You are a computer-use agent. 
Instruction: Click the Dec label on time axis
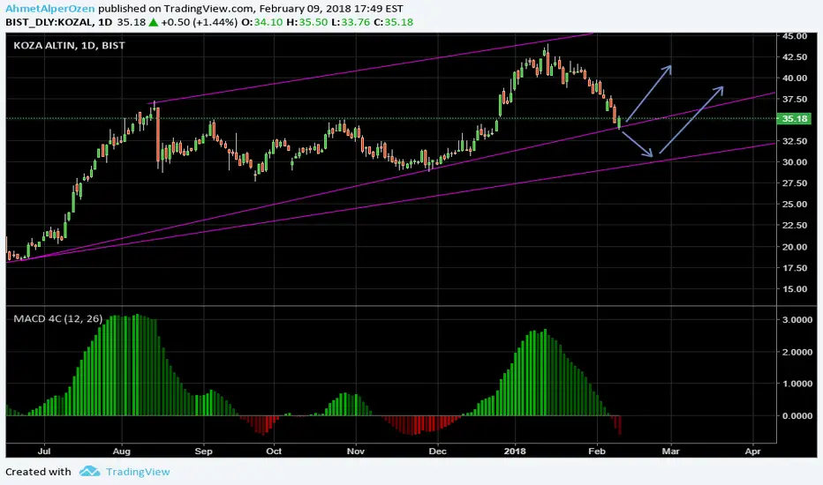point(437,451)
